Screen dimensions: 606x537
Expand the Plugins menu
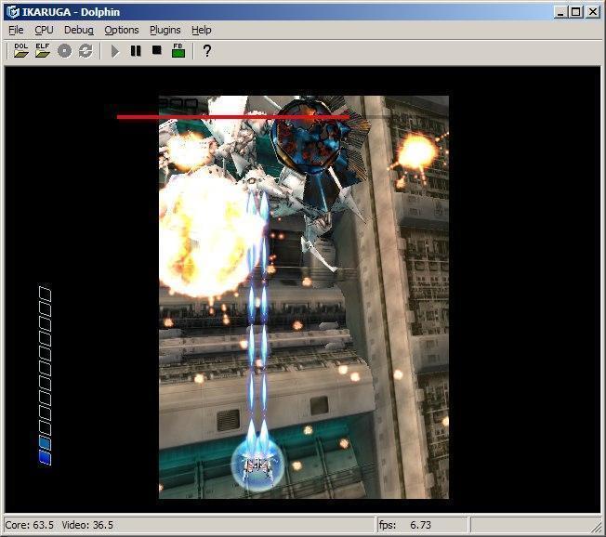tap(165, 30)
